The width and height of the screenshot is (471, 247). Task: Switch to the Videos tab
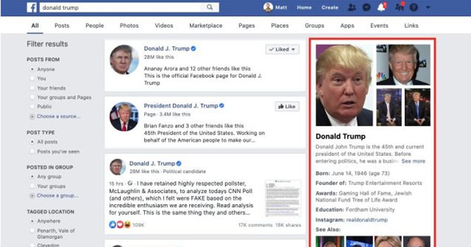[164, 25]
